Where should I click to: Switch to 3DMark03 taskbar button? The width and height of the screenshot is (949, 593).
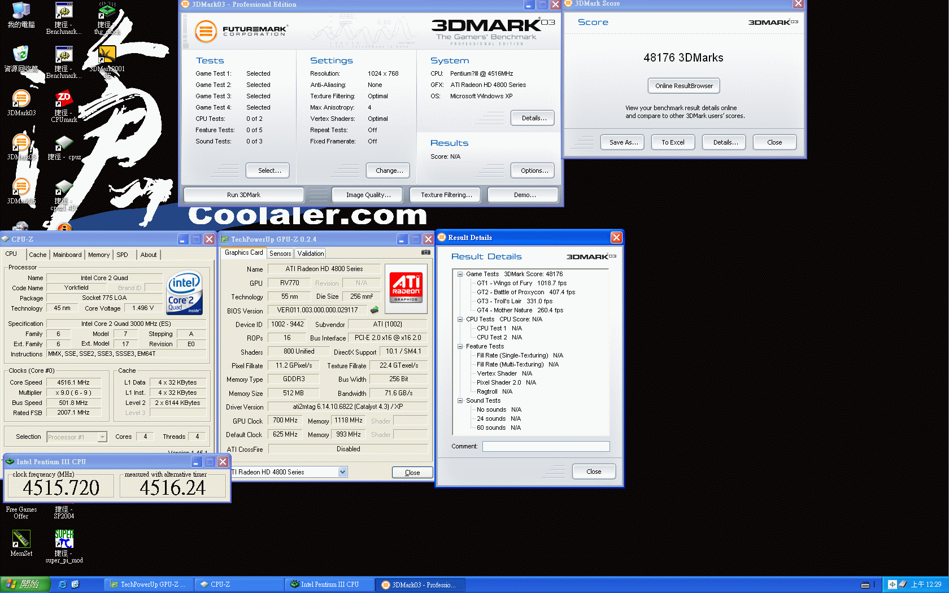[419, 585]
